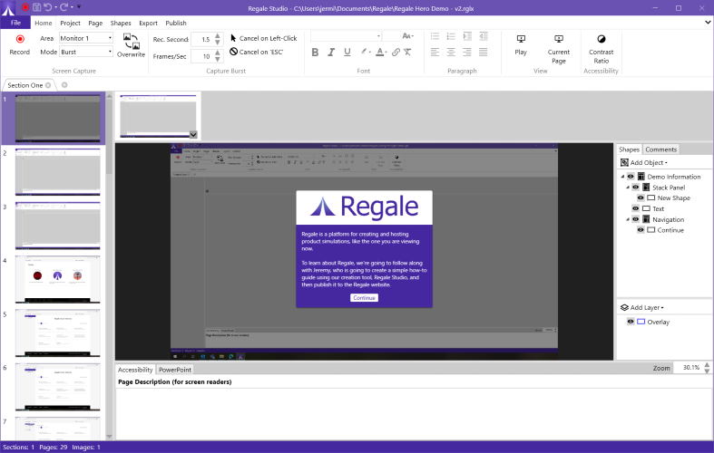Click the clear formatting icon
The image size is (714, 453).
407,53
